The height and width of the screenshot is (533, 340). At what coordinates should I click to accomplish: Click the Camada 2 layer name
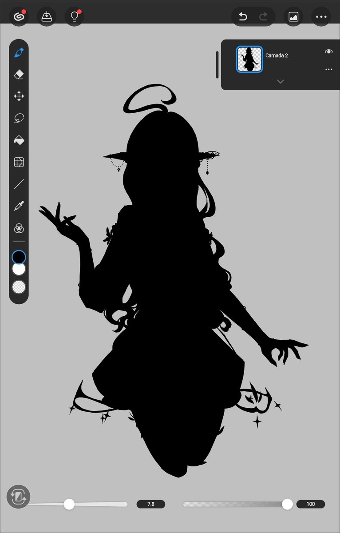[277, 56]
